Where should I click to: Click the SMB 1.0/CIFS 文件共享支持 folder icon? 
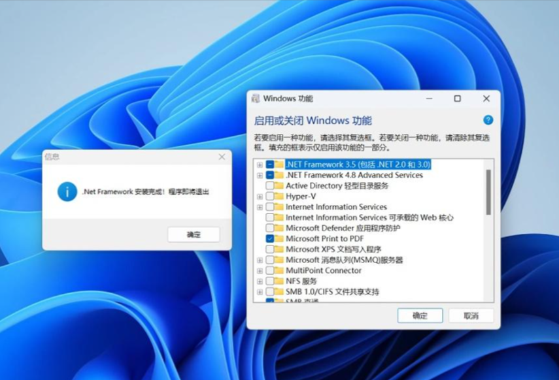tap(279, 292)
